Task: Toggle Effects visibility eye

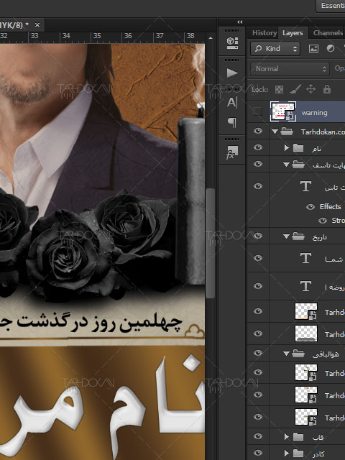Action: (x=310, y=207)
